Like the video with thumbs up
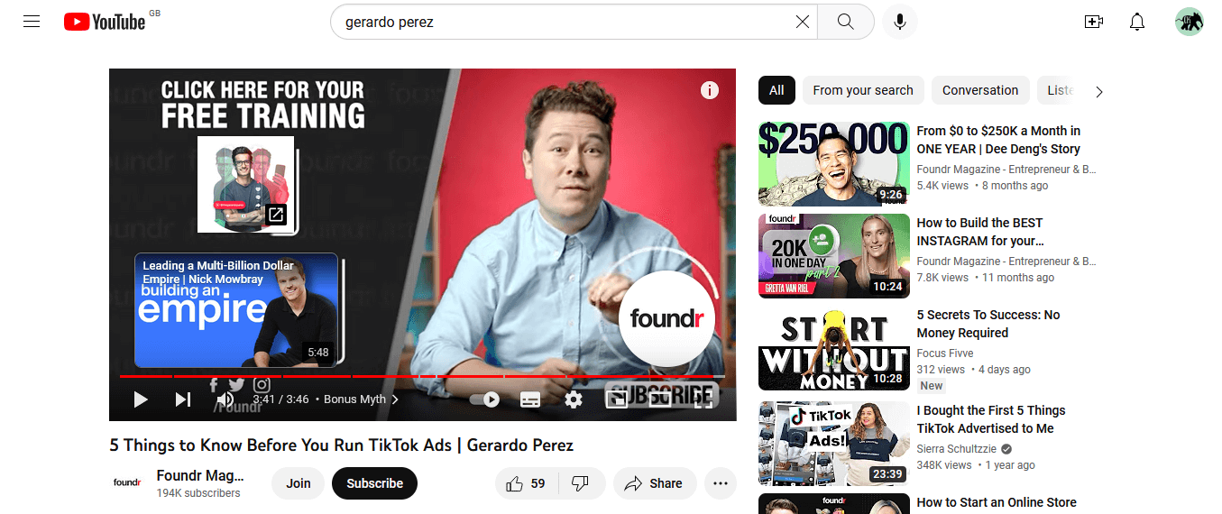The height and width of the screenshot is (514, 1222). (526, 483)
